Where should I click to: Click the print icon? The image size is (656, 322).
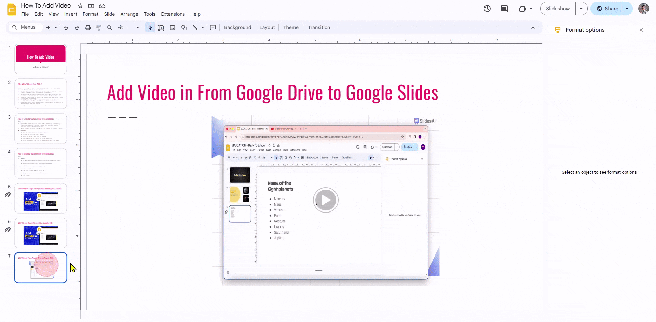pos(88,28)
